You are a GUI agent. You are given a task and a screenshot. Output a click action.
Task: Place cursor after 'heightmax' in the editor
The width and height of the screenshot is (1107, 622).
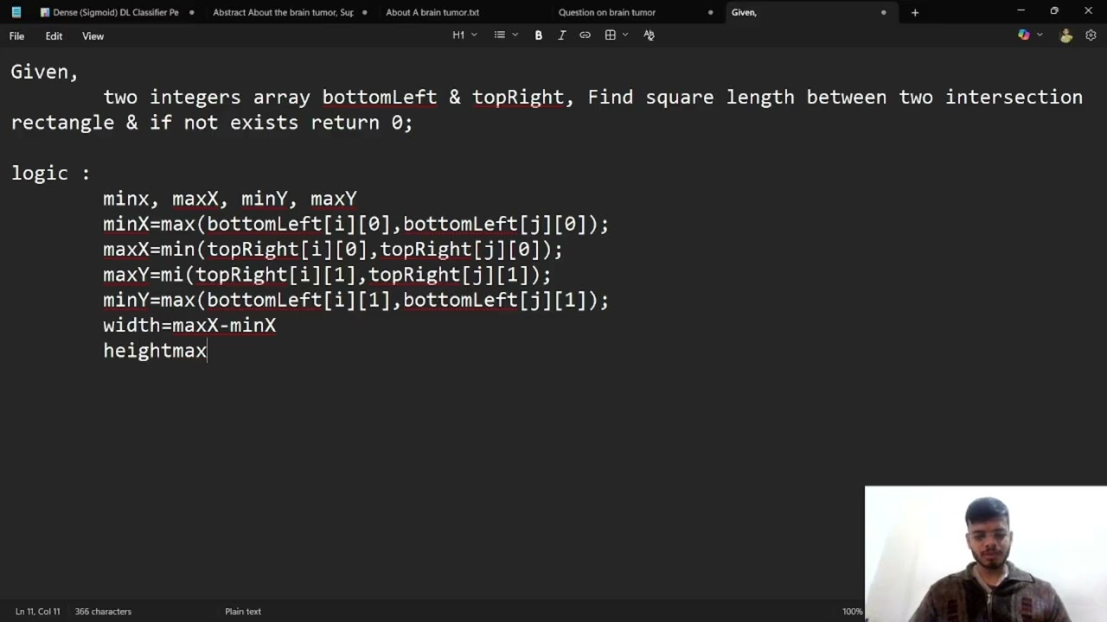pos(208,351)
